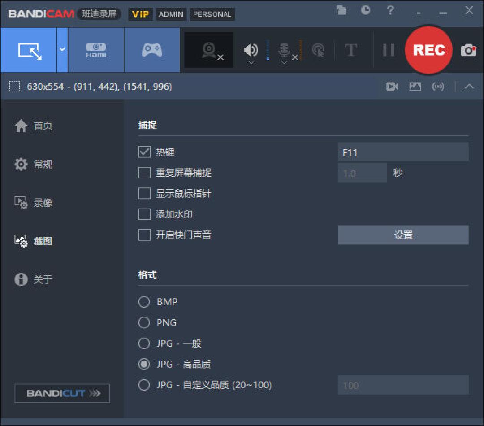Select HDMI device recording mode

pyautogui.click(x=96, y=50)
